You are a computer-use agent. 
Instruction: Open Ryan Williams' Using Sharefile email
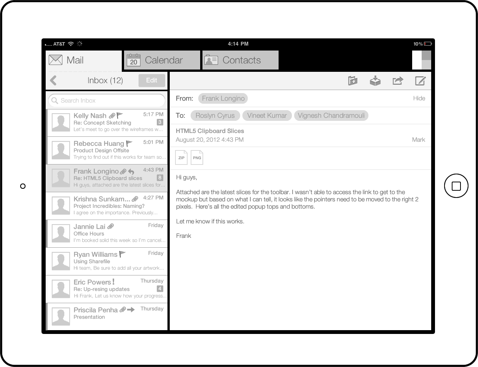click(107, 261)
